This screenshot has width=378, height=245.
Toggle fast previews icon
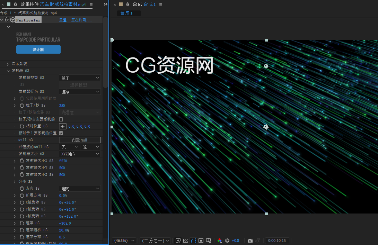pos(178,241)
